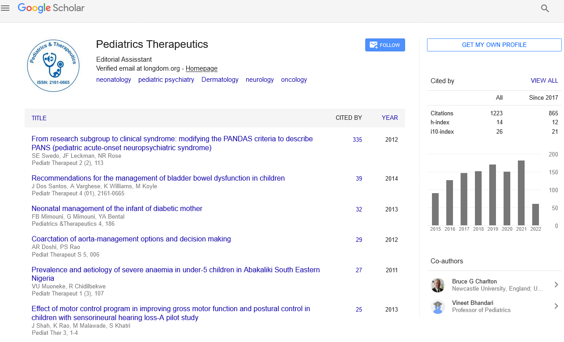Screen dimensions: 564x342
Task: Click the 'Editorial Assisstant' affiliation text
Action: coord(124,59)
